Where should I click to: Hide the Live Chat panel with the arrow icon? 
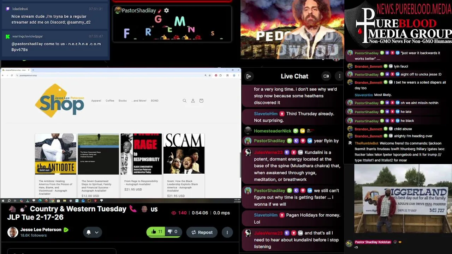click(x=249, y=76)
